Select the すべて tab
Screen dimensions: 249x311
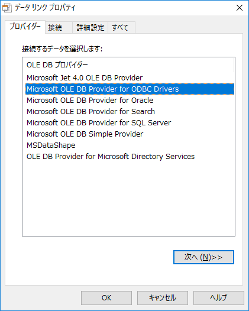pos(121,27)
